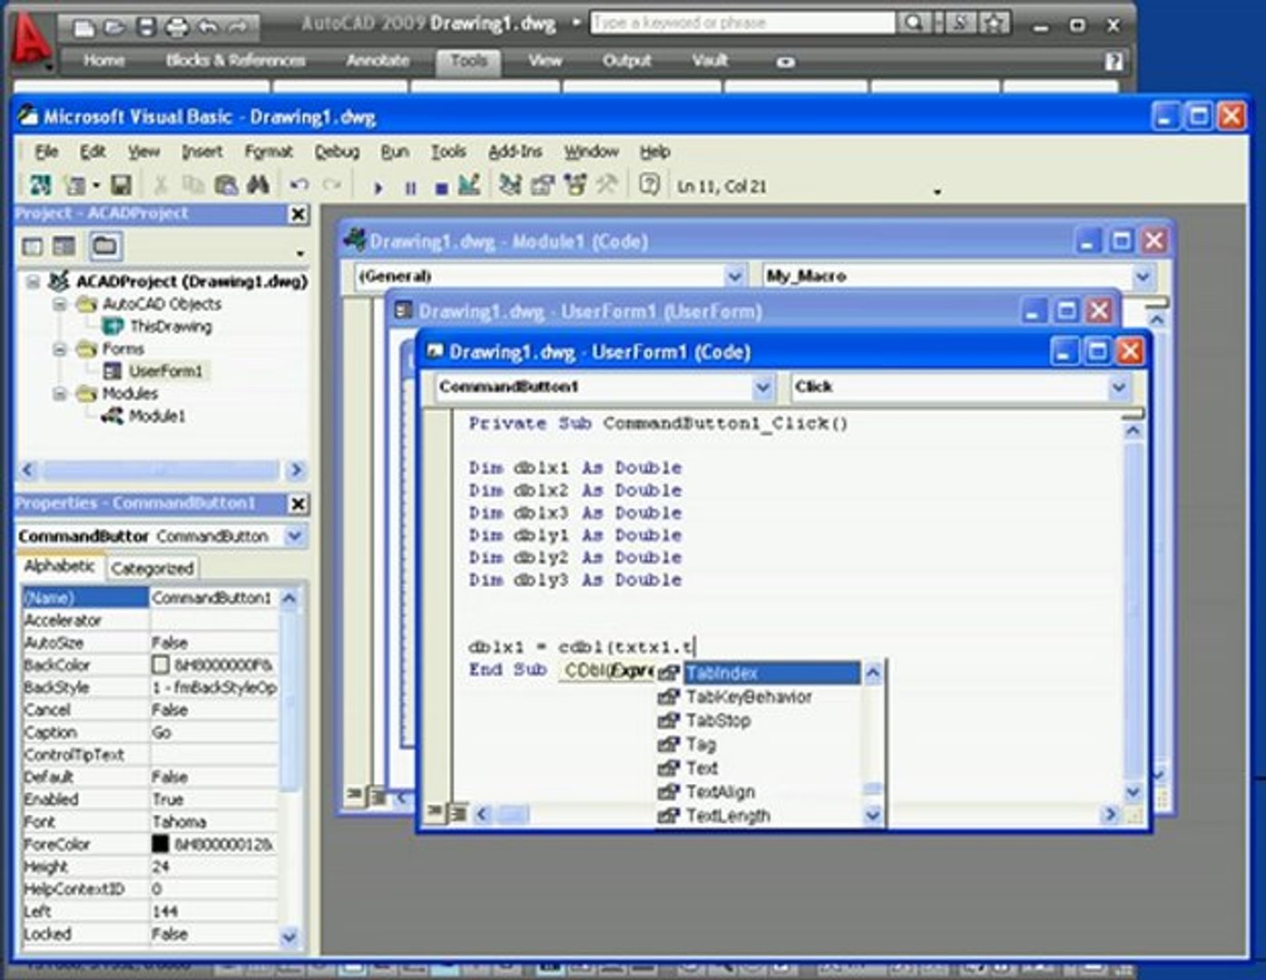This screenshot has width=1266, height=980.
Task: Click the ForeColor black color swatch
Action: pos(161,844)
